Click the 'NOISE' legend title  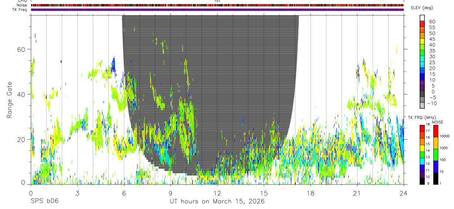coord(437,122)
